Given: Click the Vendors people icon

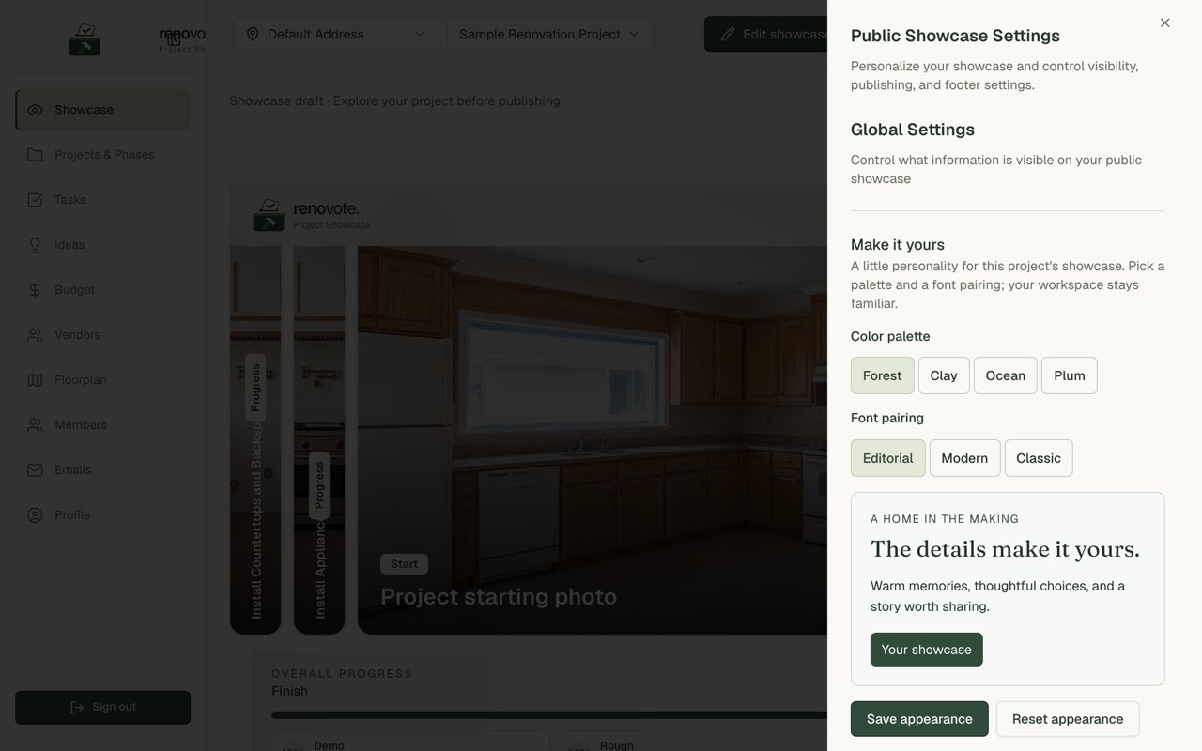Looking at the screenshot, I should 35,335.
